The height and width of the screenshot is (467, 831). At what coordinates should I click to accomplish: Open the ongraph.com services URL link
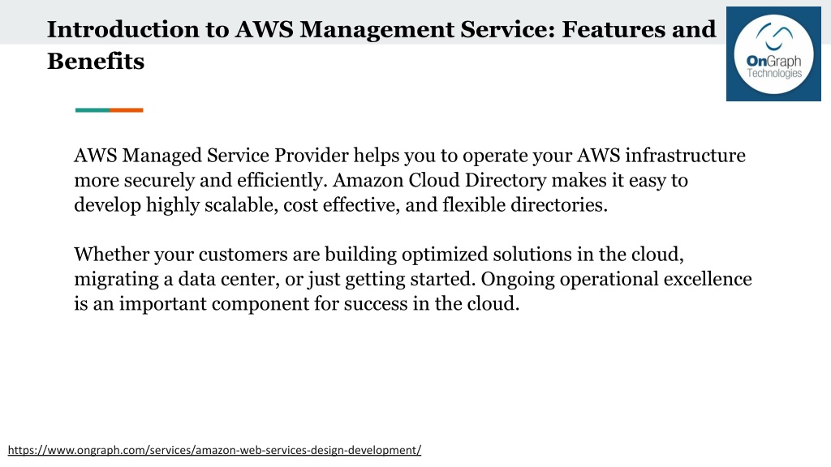[x=214, y=450]
